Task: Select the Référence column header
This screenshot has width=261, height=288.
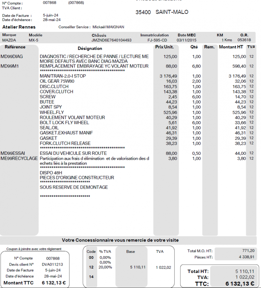Action: coord(15,47)
